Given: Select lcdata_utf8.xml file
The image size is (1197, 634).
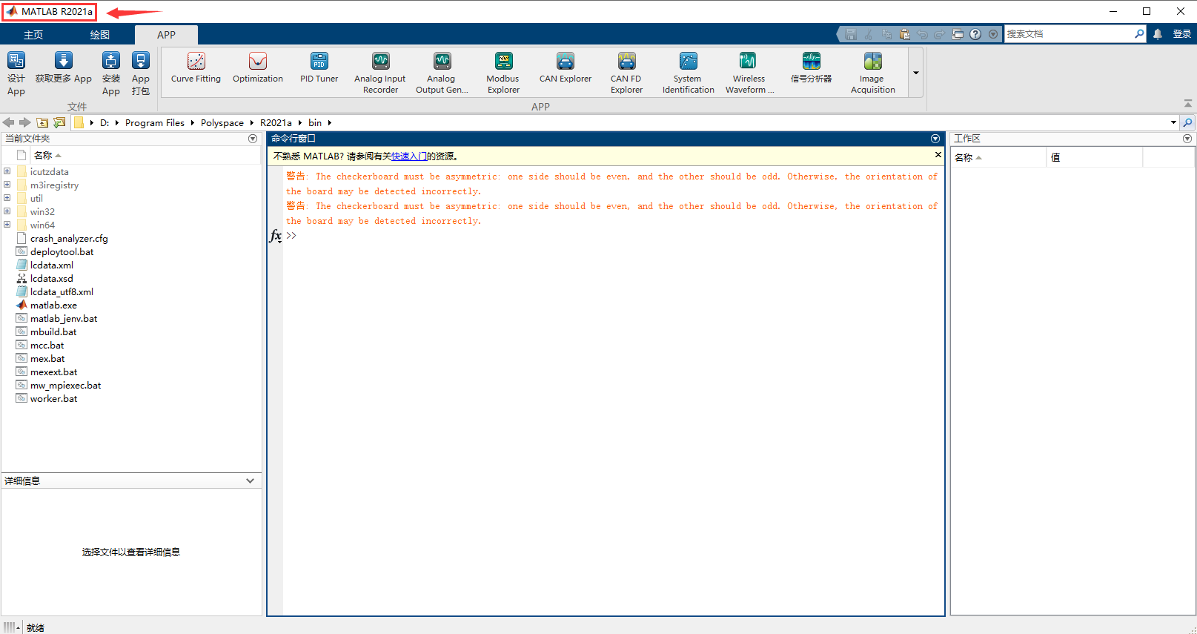Looking at the screenshot, I should pyautogui.click(x=62, y=292).
